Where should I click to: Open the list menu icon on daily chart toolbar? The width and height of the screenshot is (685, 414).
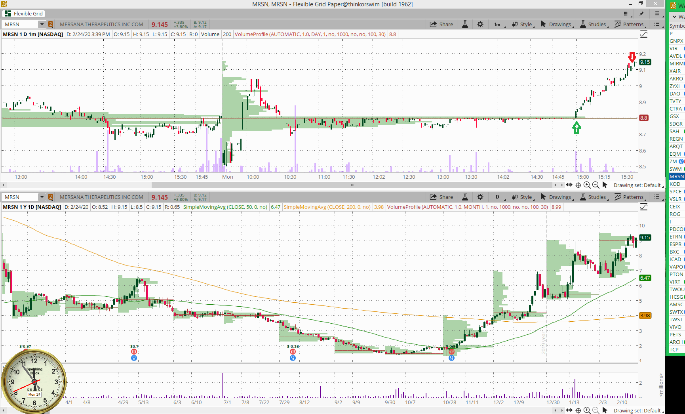tap(656, 197)
